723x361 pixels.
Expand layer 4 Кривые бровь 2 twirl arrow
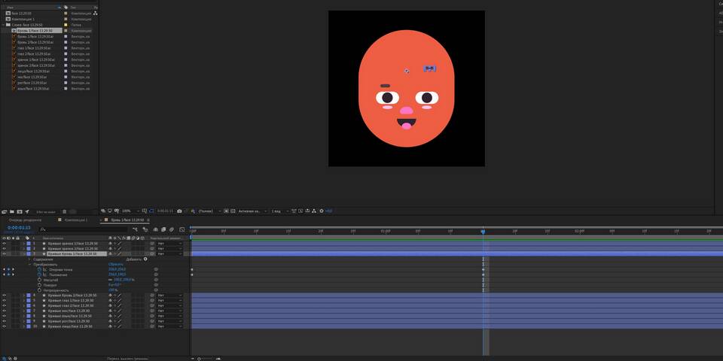click(x=23, y=295)
